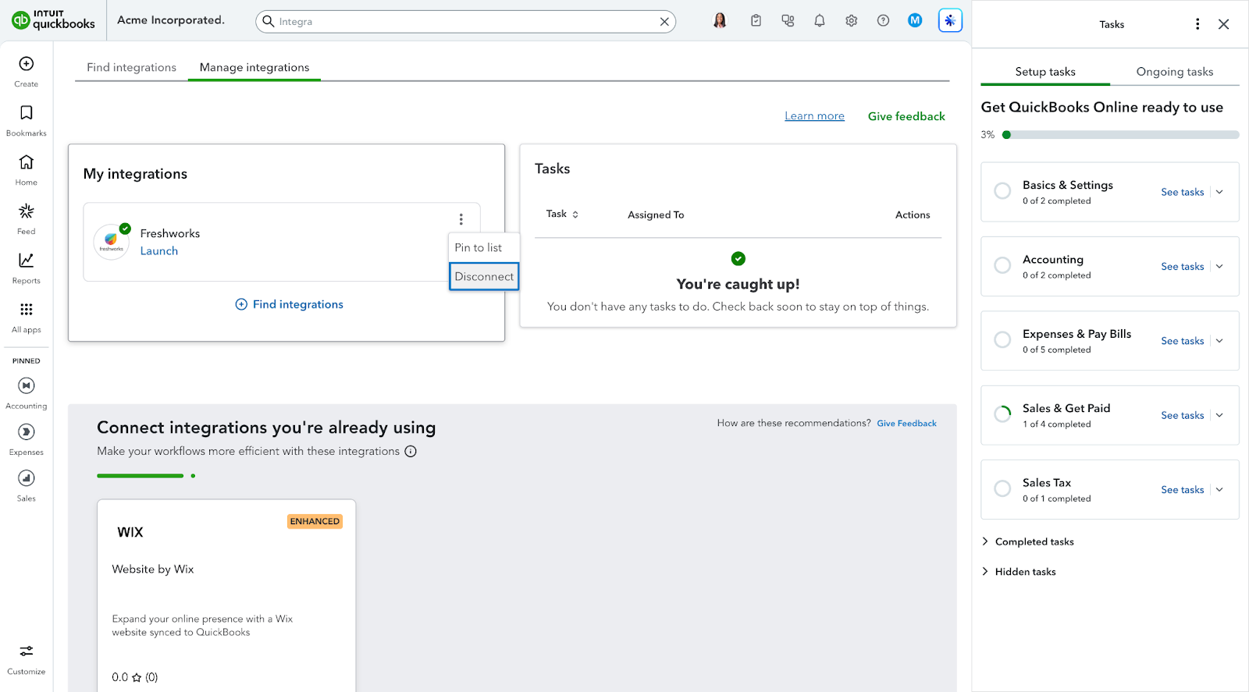Open Reports from sidebar
Viewport: 1249px width, 692px height.
point(26,268)
